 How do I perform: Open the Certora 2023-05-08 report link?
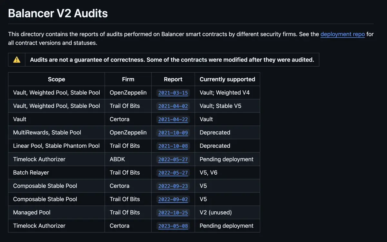(x=173, y=226)
